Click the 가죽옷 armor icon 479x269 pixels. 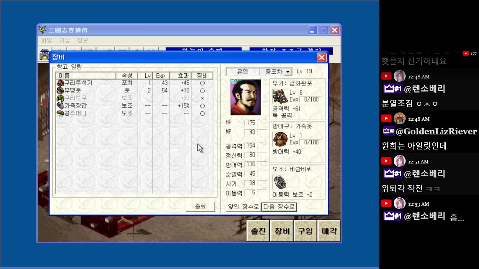[280, 139]
